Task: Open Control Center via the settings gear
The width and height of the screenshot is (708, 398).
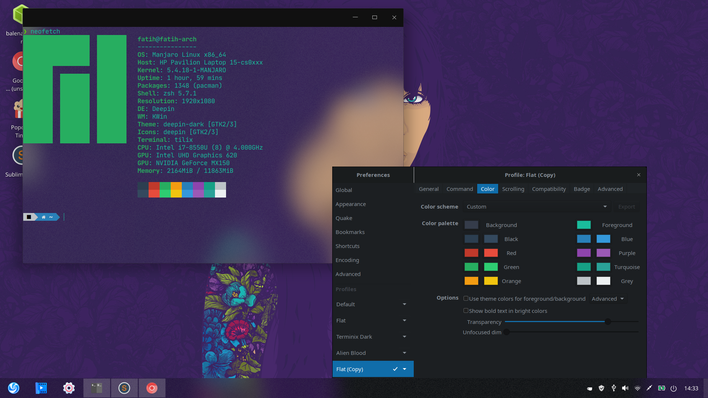Action: point(69,388)
